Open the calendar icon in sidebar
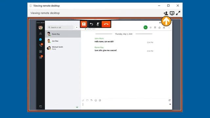 point(40,51)
